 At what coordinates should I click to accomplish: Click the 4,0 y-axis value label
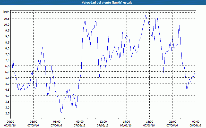coord(7,95)
